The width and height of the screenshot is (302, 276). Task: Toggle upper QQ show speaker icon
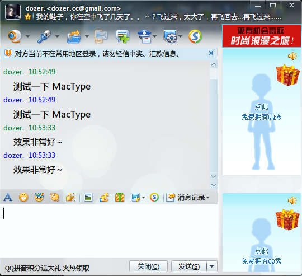pos(292,56)
